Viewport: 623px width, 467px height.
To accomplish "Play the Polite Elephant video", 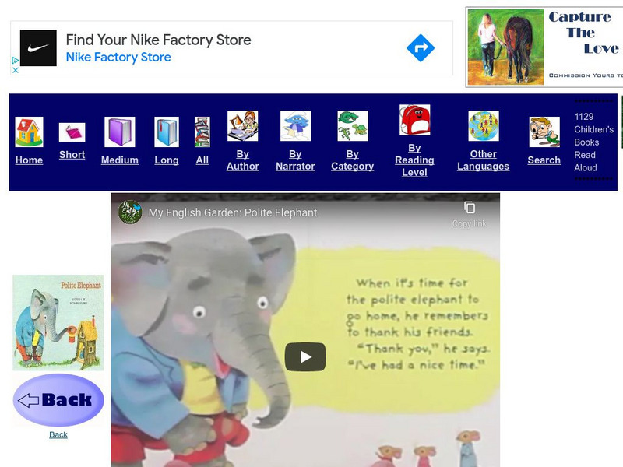I will click(304, 355).
